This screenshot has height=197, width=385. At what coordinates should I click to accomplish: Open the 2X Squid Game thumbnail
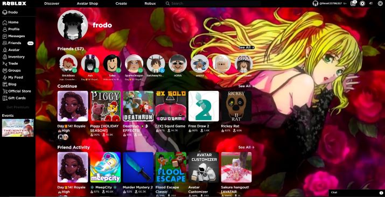pyautogui.click(x=171, y=106)
